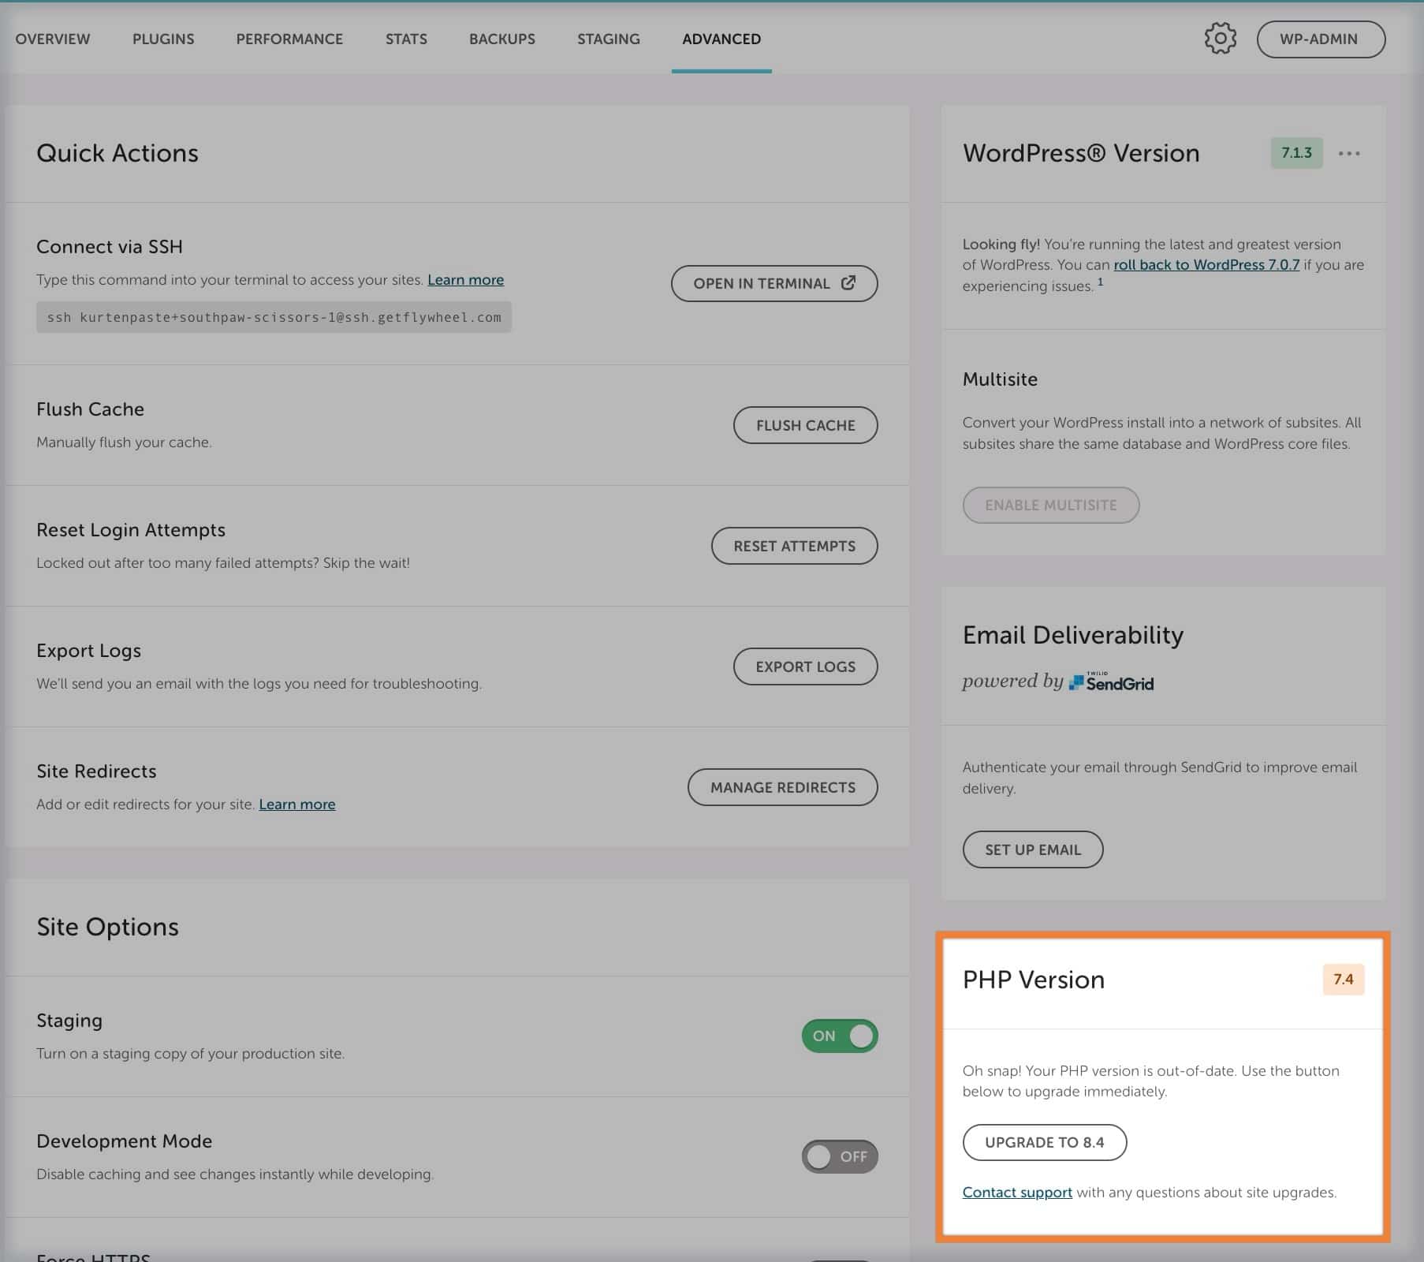Click the Contact support link

1017,1192
